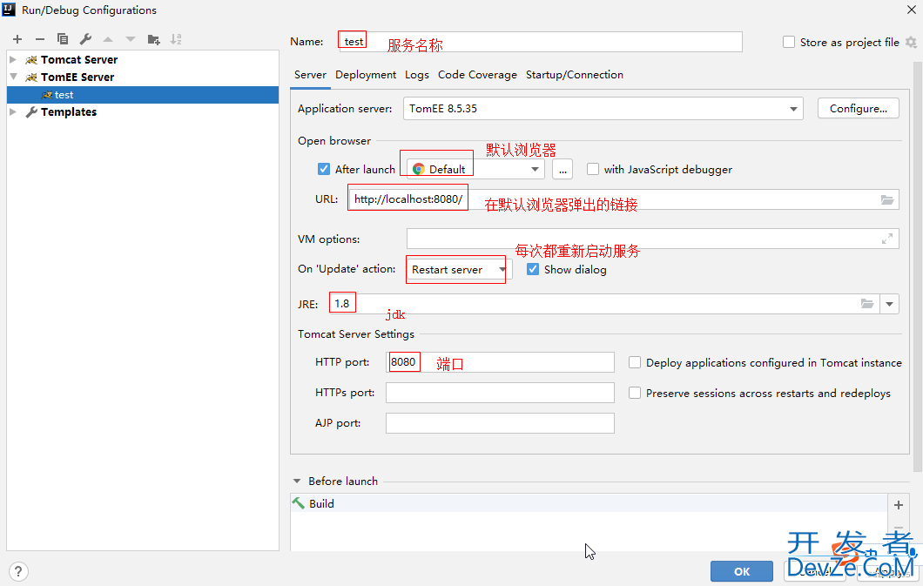Open edit templates wrench icon

(85, 39)
